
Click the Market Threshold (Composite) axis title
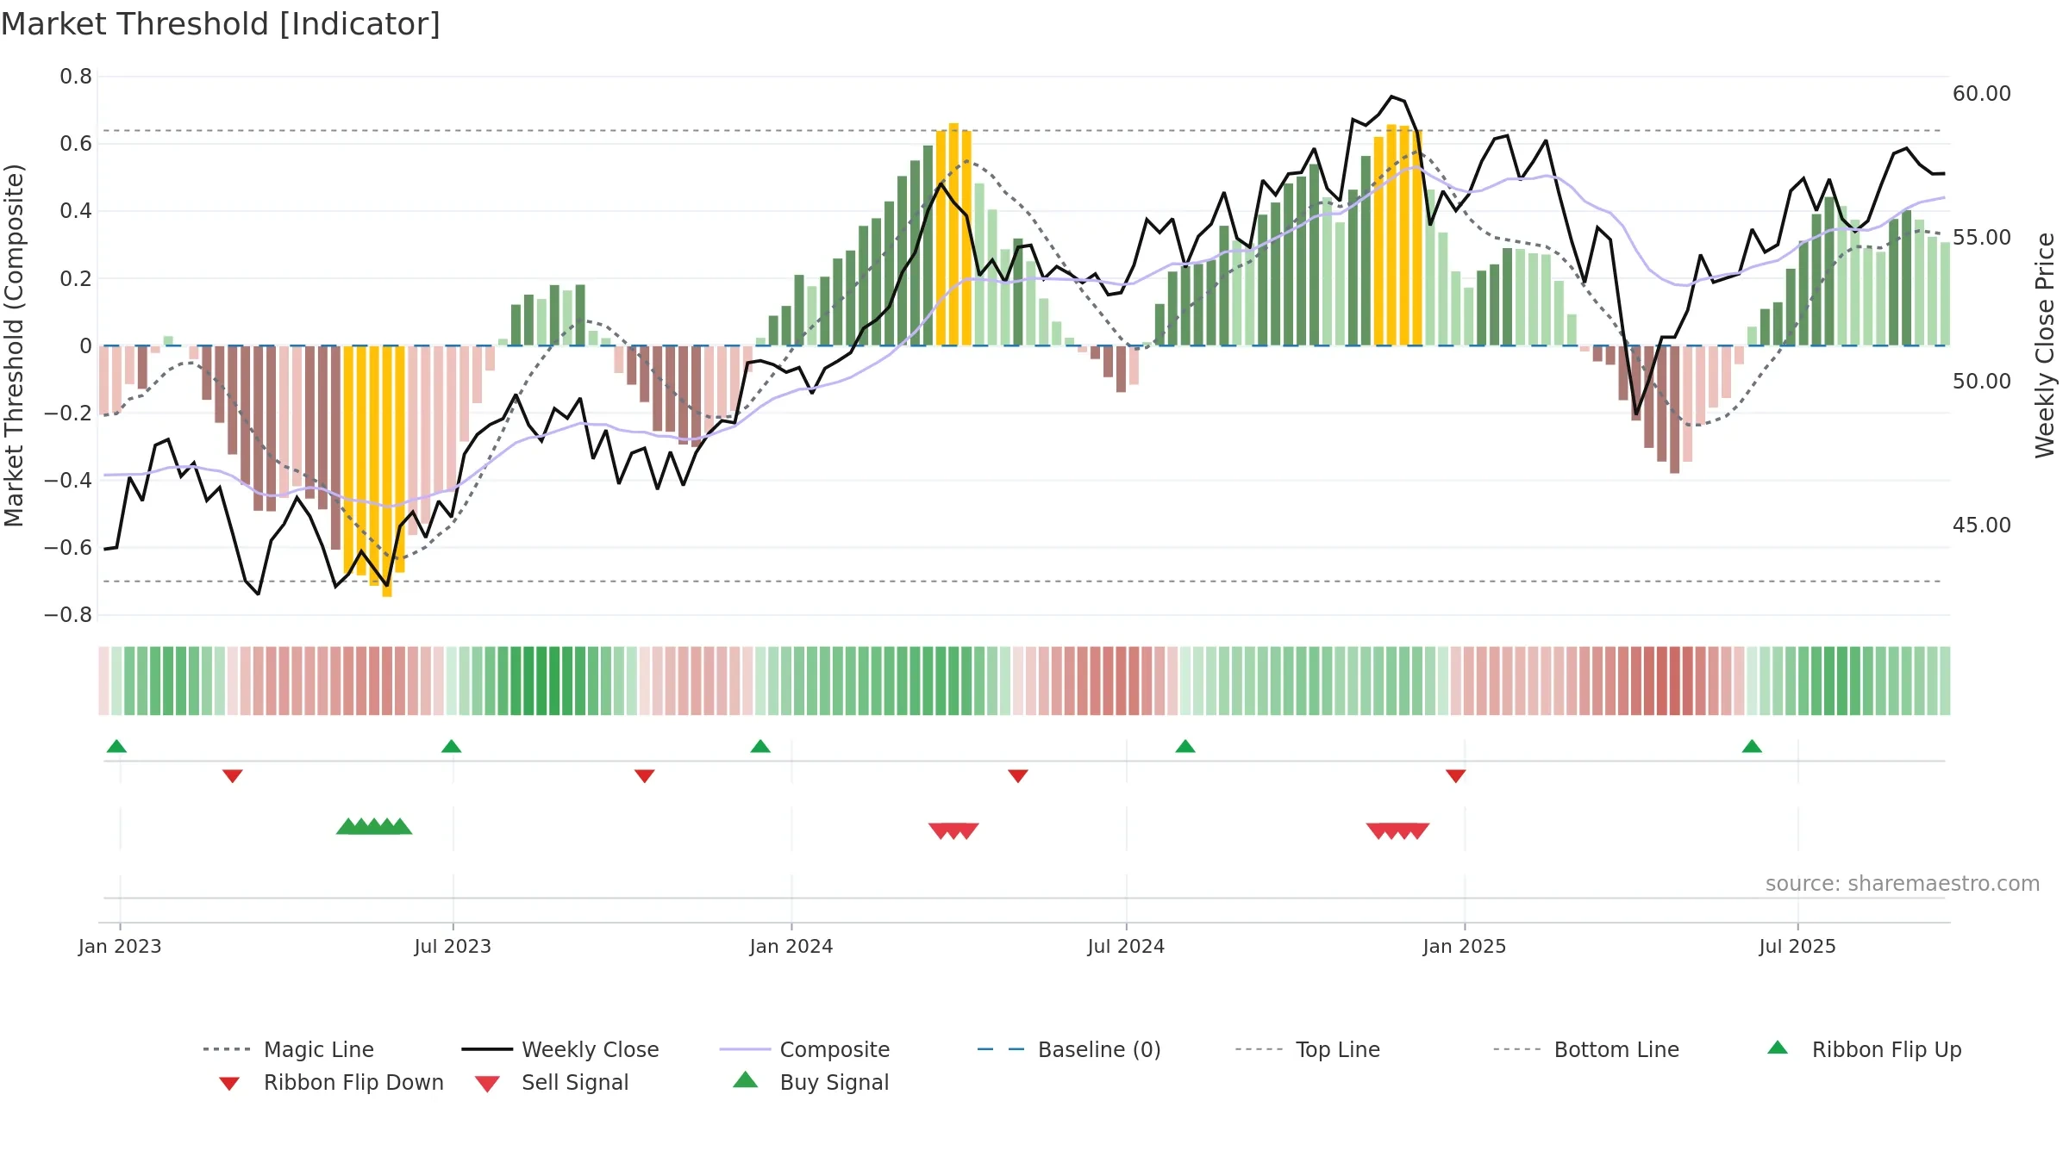point(14,345)
